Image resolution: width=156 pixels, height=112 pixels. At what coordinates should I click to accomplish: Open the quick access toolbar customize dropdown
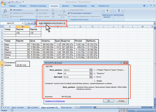tap(23, 2)
